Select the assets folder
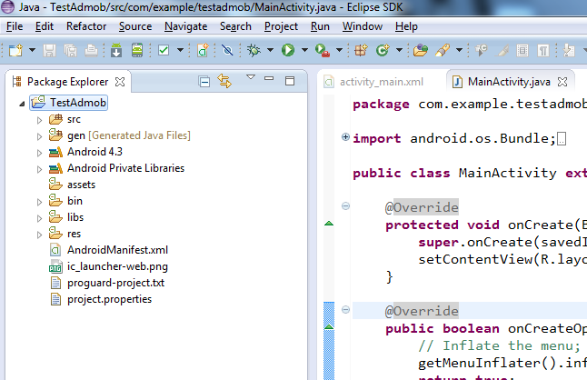 pos(73,185)
